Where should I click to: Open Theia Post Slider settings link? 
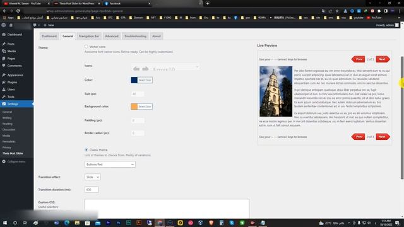pos(13,153)
